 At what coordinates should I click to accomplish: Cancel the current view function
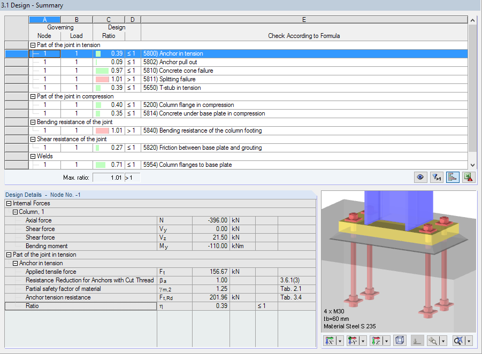[x=457, y=341]
